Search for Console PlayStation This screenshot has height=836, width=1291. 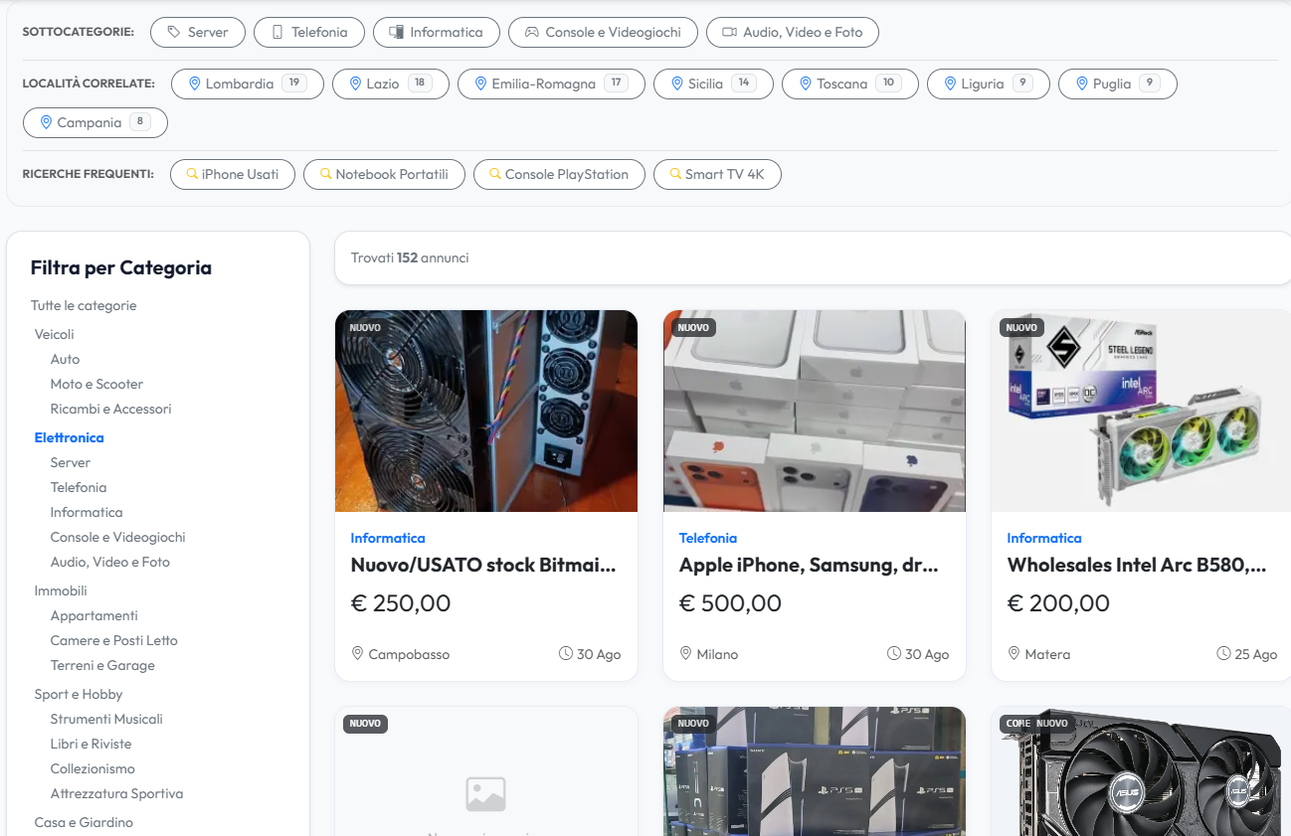click(x=559, y=174)
